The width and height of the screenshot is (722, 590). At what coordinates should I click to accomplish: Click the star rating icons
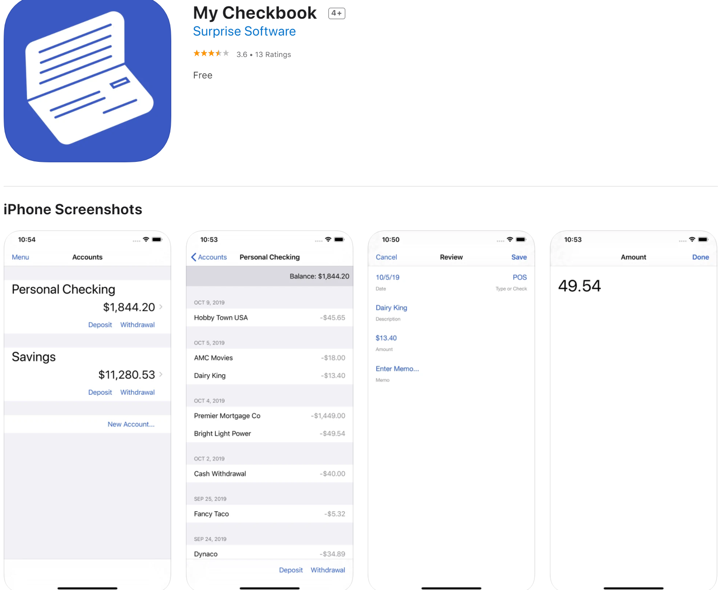point(211,53)
